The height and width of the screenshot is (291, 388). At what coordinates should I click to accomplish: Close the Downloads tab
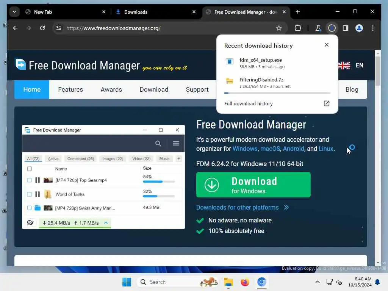(x=194, y=12)
